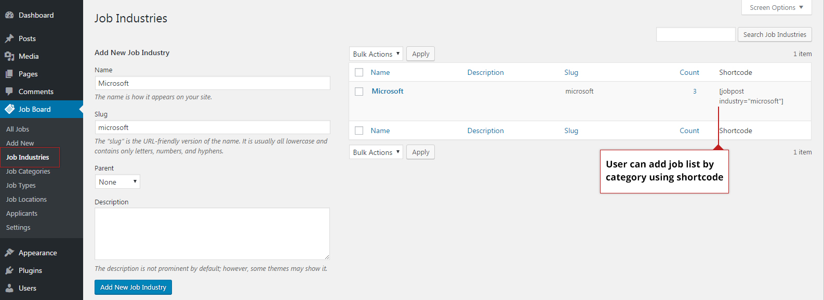
Task: Click the Plugins plug icon
Action: point(9,270)
